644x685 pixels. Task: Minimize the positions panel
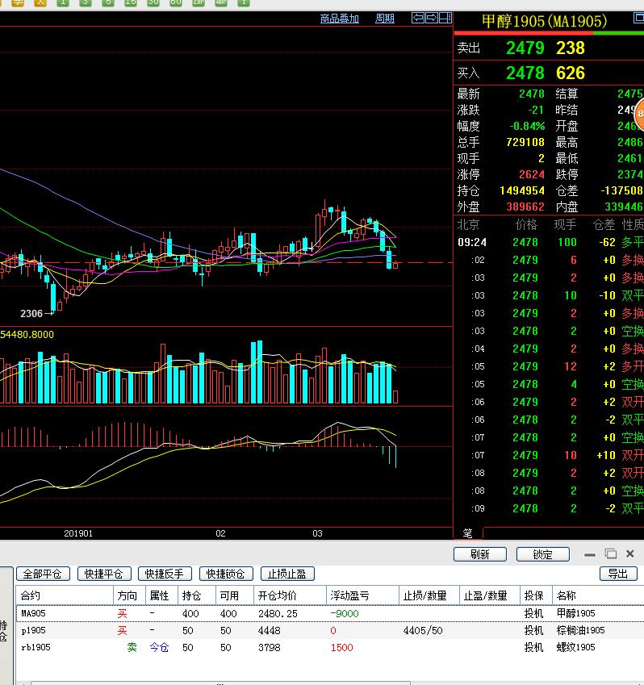point(590,554)
